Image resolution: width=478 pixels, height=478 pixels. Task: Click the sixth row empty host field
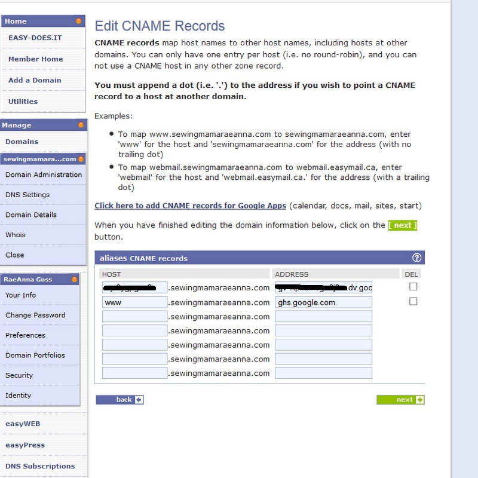[135, 359]
